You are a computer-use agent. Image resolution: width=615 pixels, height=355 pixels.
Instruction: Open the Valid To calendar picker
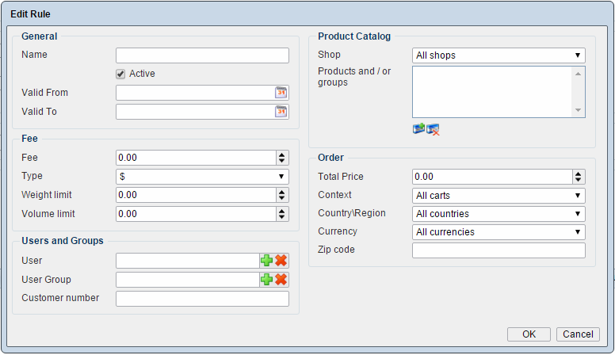tap(281, 112)
